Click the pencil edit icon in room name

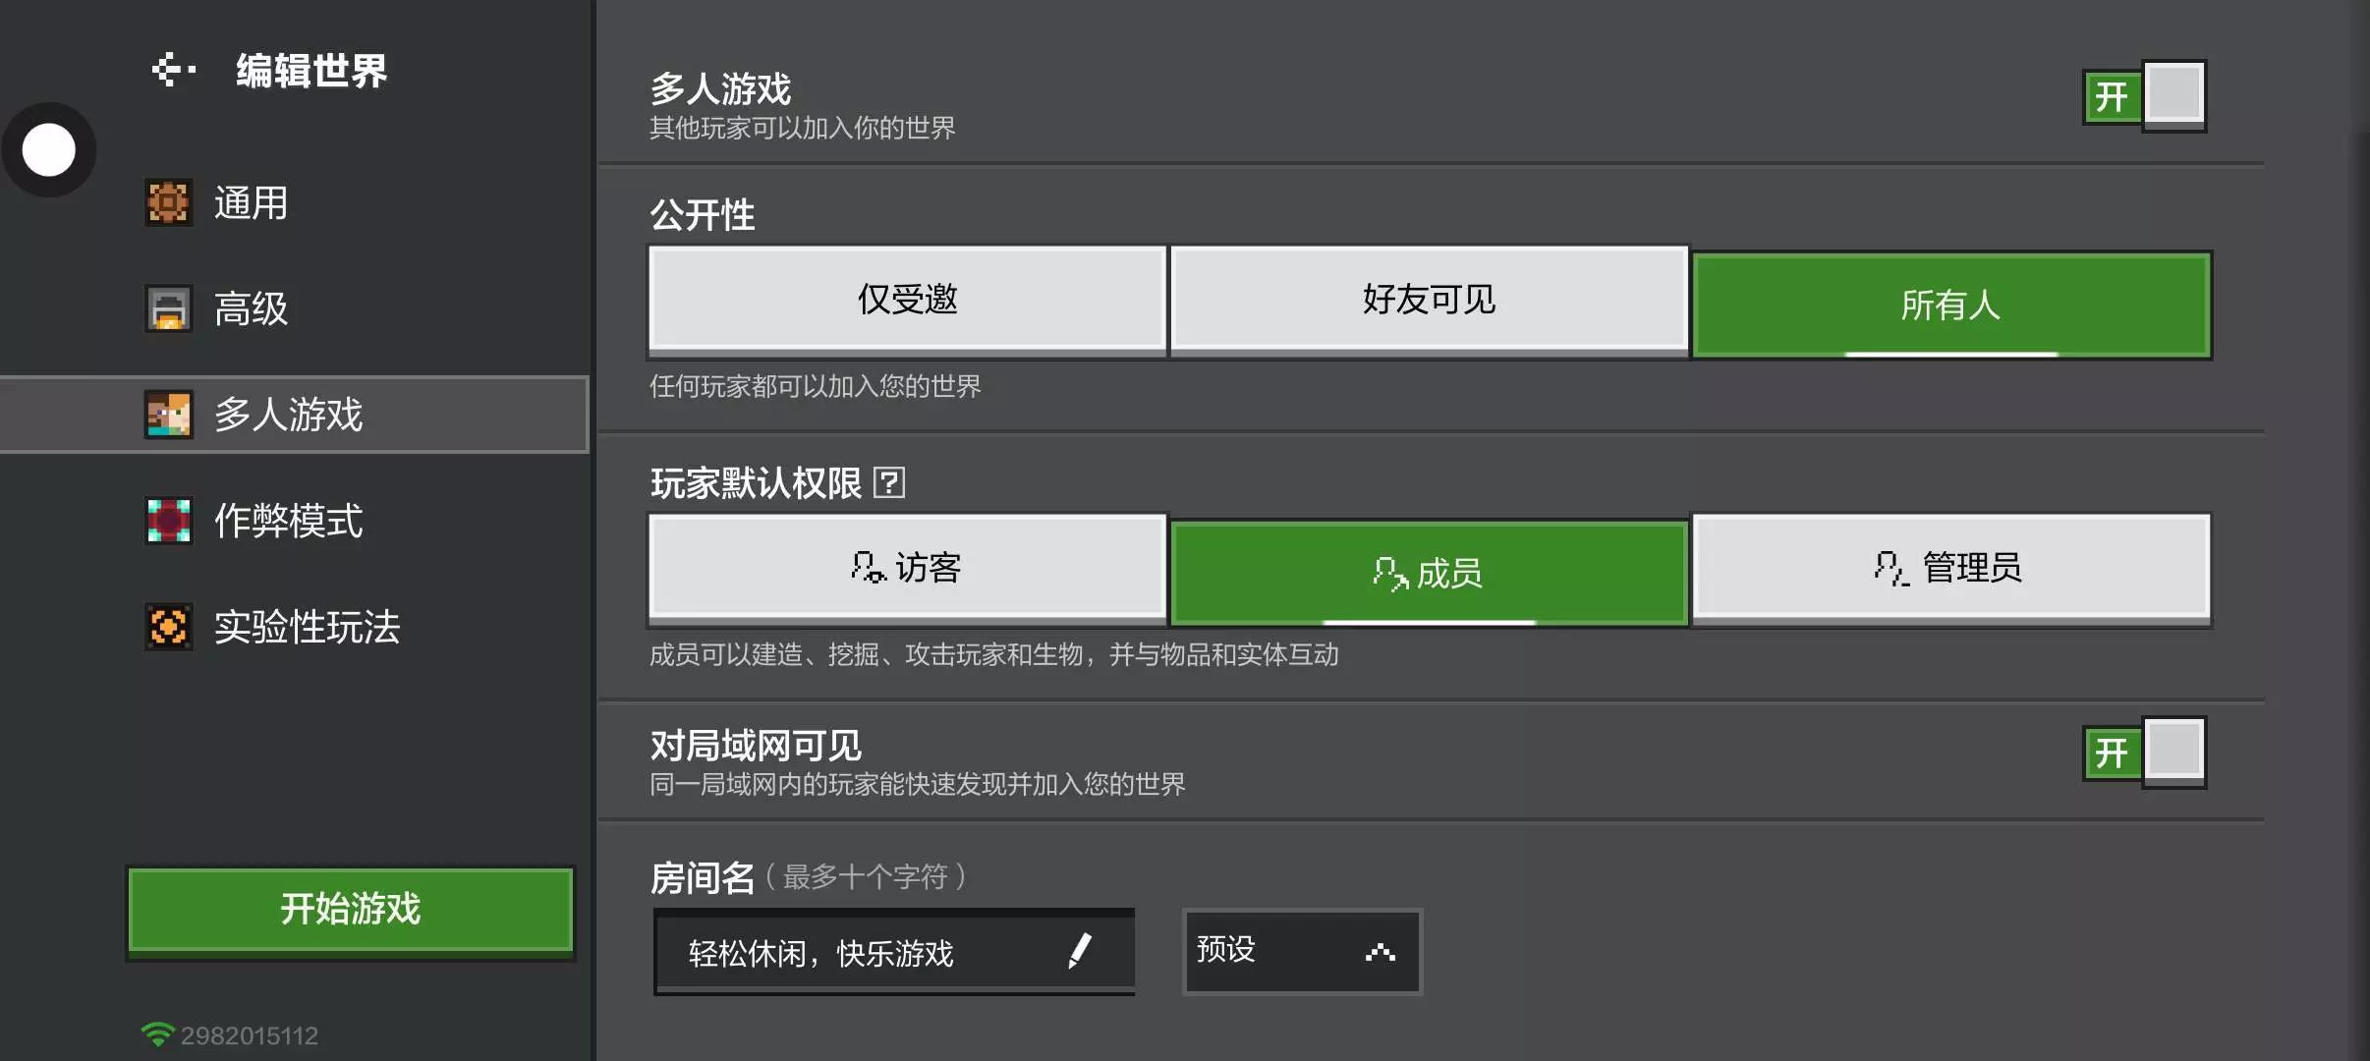coord(1079,951)
